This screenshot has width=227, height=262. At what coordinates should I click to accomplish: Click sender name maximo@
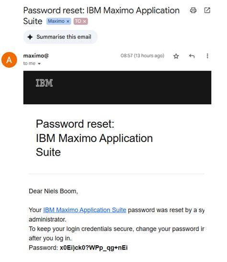pyautogui.click(x=36, y=56)
